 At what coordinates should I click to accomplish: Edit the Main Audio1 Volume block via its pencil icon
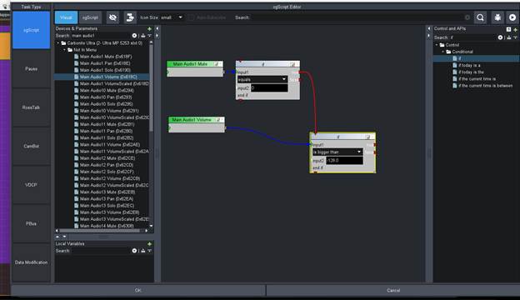[x=218, y=120]
